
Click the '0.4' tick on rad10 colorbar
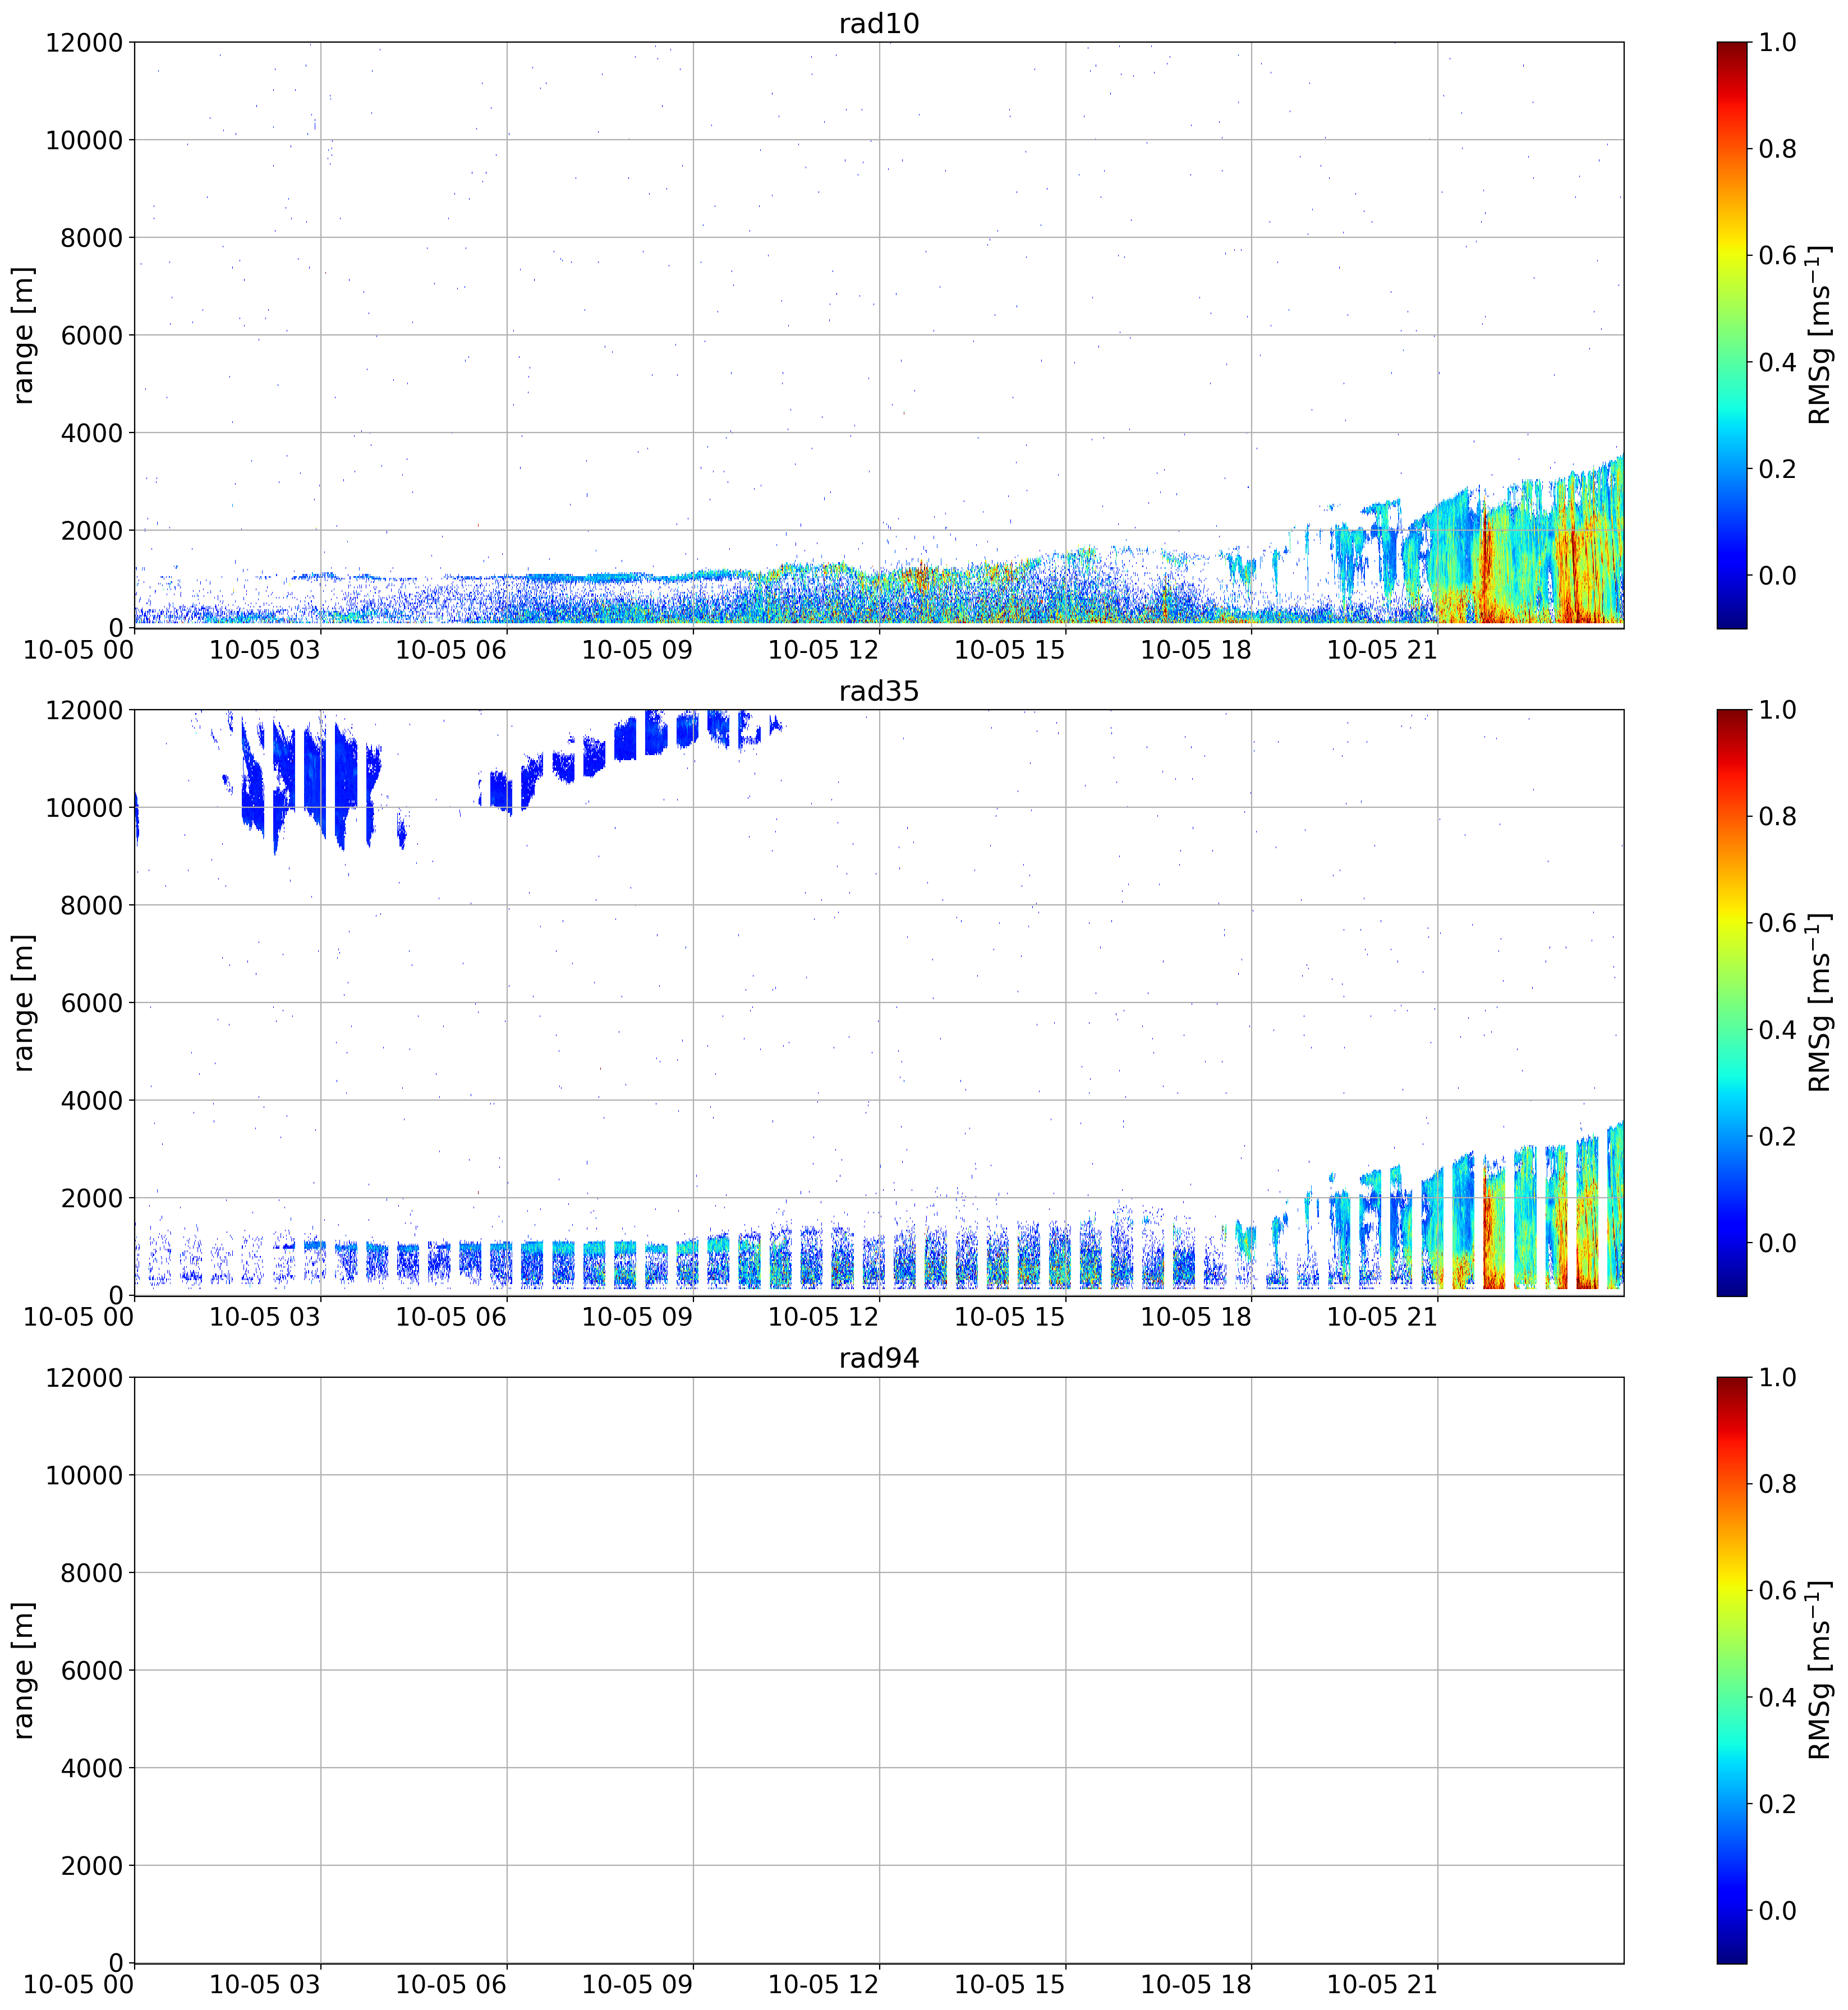pyautogui.click(x=1778, y=362)
